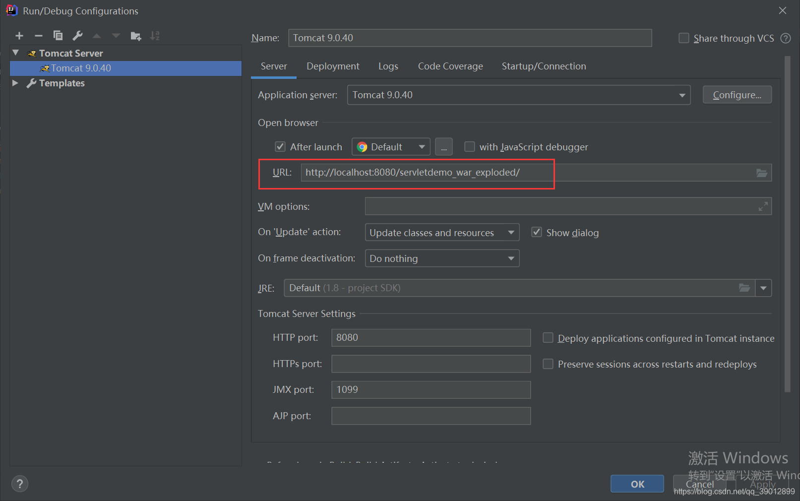Toggle After launch checkbox
Screen dimensions: 800x501
(x=280, y=147)
